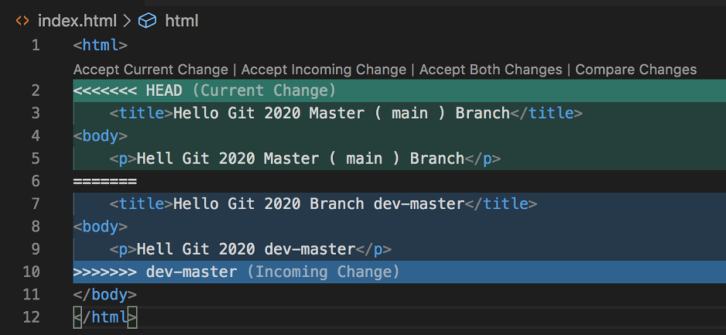Click the closing </body> tag

(104, 295)
